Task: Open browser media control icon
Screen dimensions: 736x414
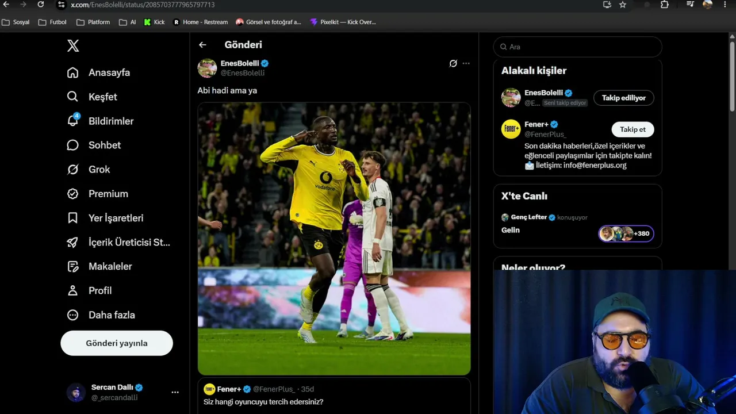Action: pyautogui.click(x=690, y=5)
